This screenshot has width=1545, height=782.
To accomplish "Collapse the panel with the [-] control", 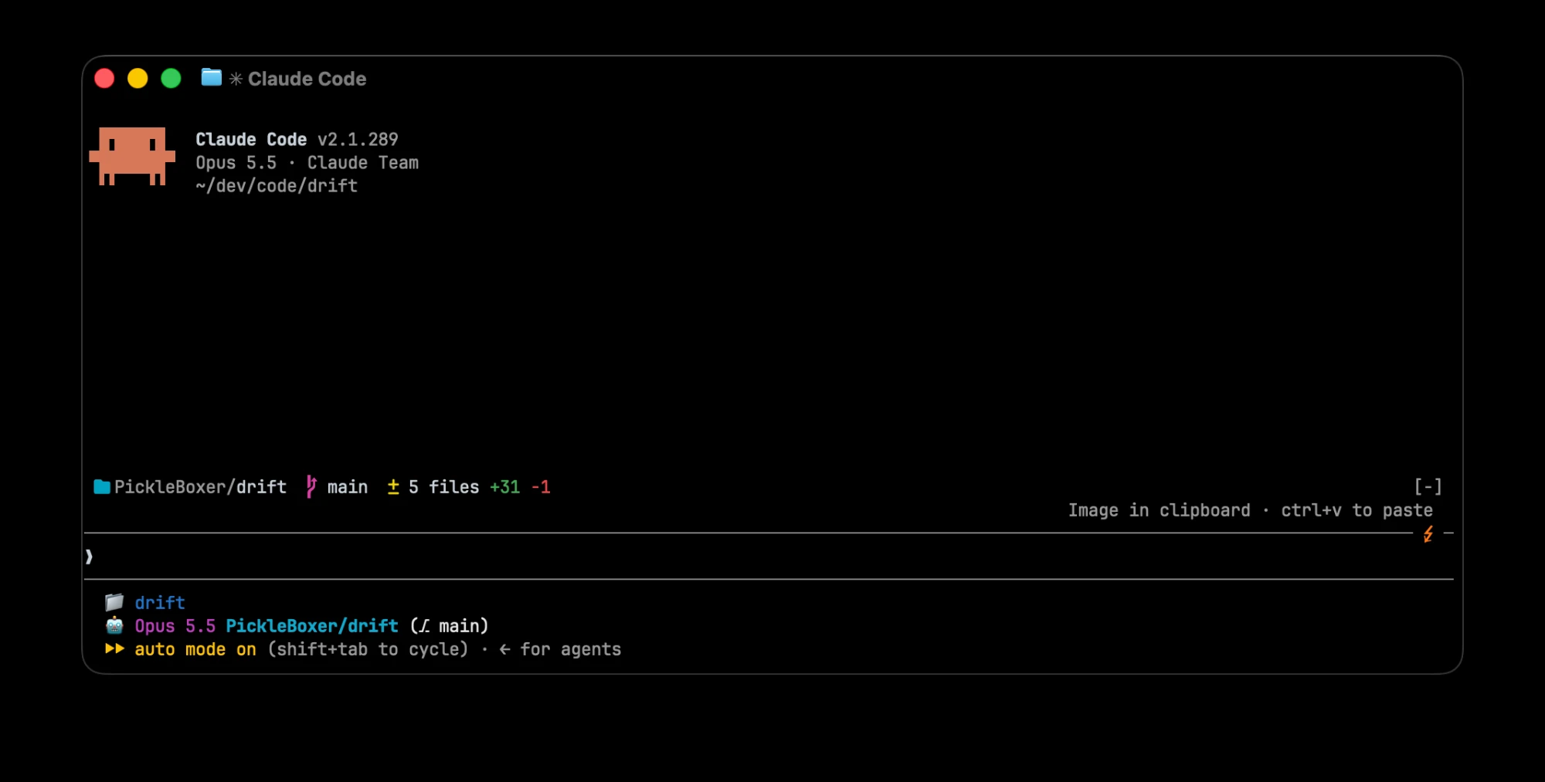I will pos(1428,486).
